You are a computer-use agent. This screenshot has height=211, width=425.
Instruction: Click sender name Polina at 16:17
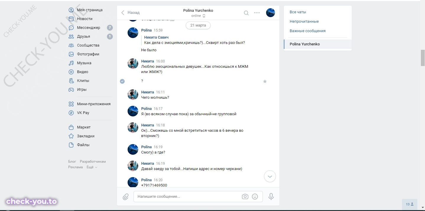(x=146, y=109)
